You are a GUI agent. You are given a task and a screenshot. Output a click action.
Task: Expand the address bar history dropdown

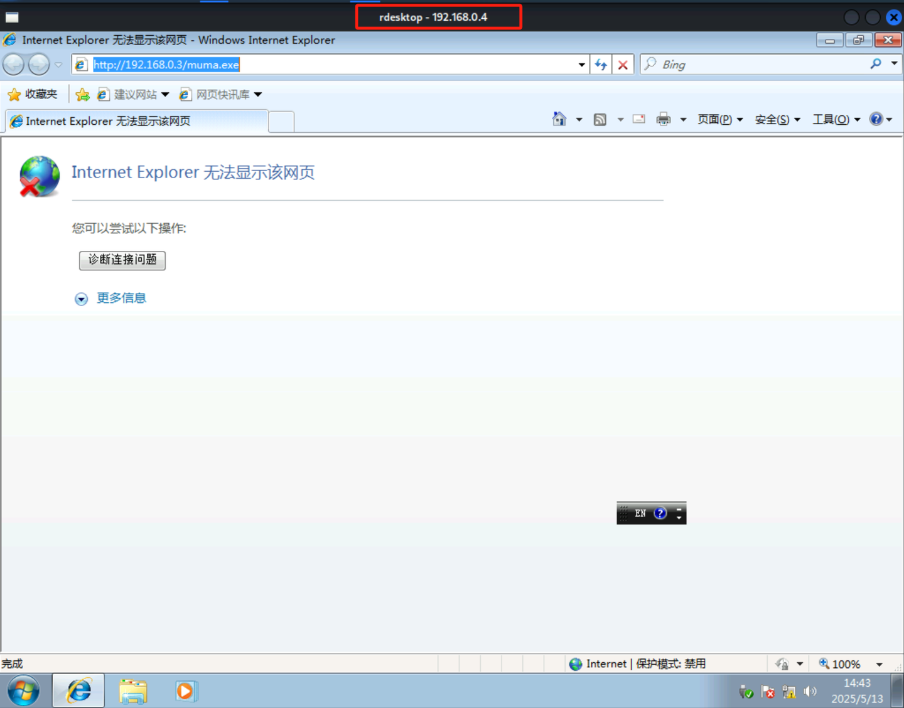tap(581, 65)
